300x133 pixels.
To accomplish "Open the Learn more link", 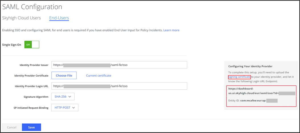I will 171,30.
